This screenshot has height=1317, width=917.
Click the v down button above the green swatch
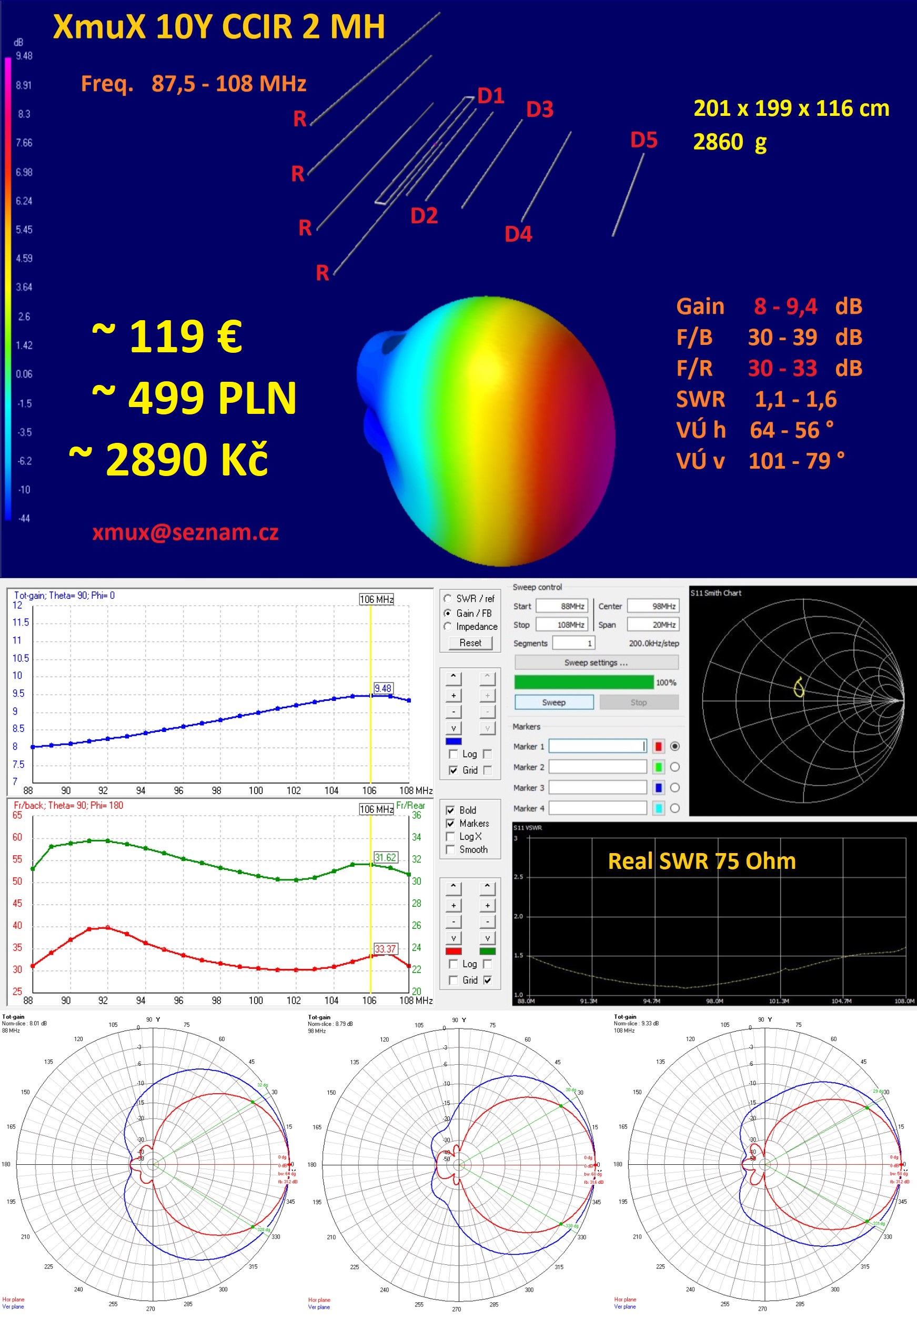pyautogui.click(x=487, y=938)
